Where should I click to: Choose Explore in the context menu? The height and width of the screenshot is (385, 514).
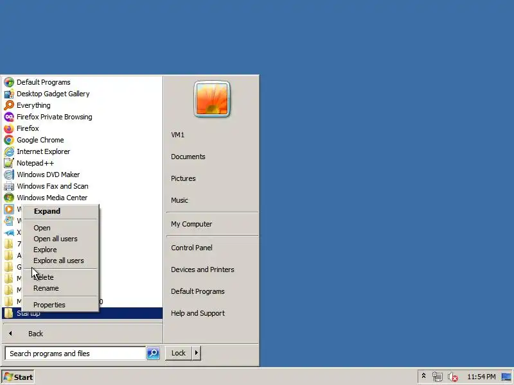click(x=45, y=250)
